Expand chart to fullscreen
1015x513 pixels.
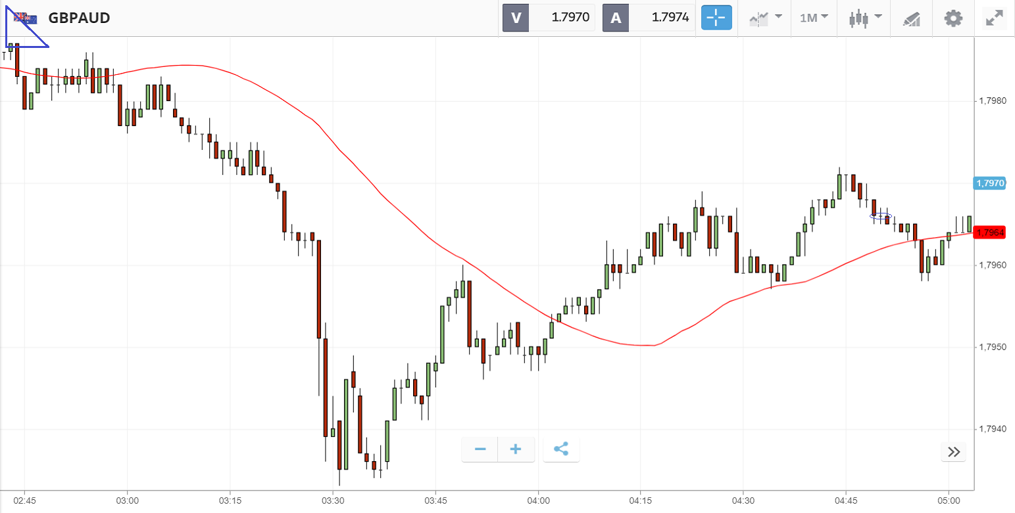993,18
